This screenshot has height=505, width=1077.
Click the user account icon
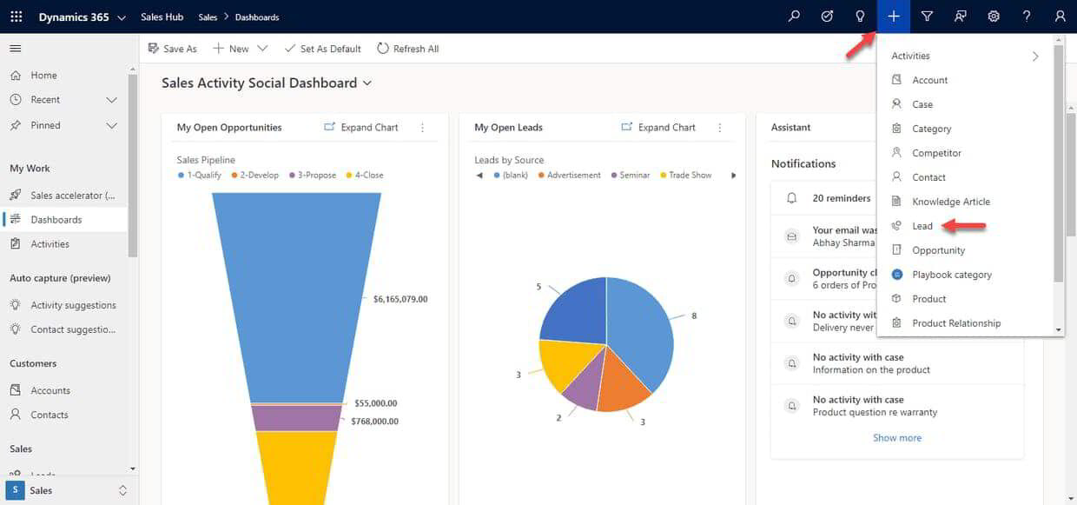click(1059, 16)
